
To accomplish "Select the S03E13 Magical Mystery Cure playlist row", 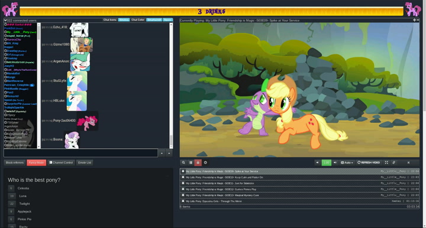I will 299,195.
